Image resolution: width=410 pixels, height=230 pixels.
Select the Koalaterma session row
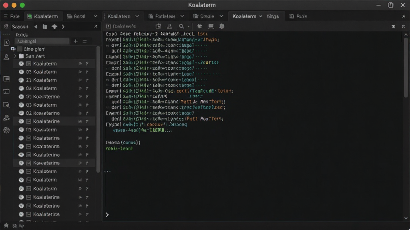coord(54,97)
